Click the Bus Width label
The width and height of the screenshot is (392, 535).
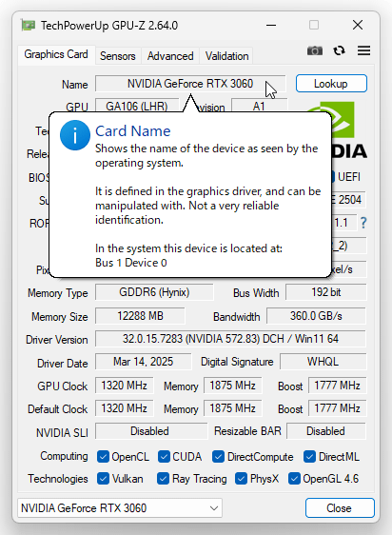(256, 293)
